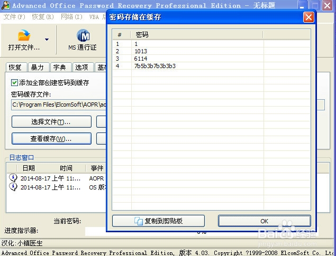Click the Open File folder icon

pos(24,35)
